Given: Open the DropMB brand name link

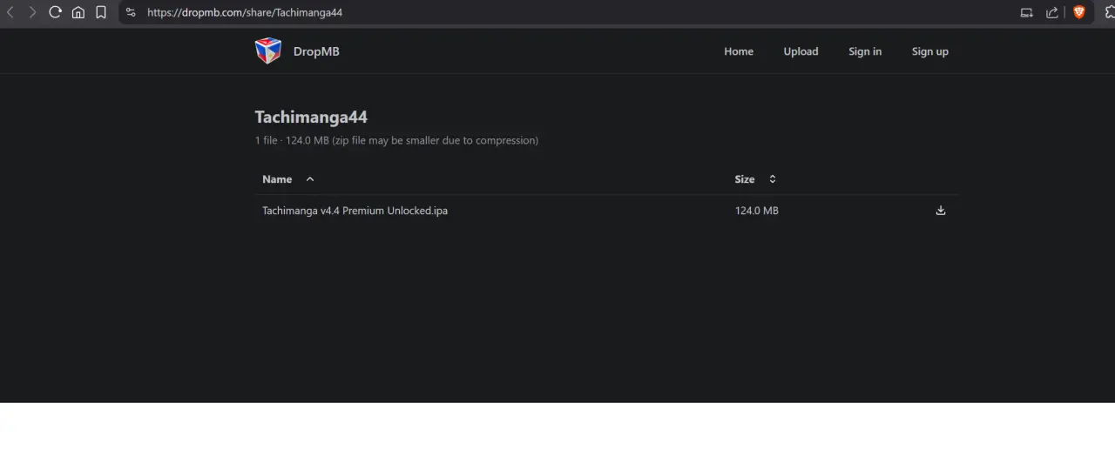Looking at the screenshot, I should tap(316, 51).
